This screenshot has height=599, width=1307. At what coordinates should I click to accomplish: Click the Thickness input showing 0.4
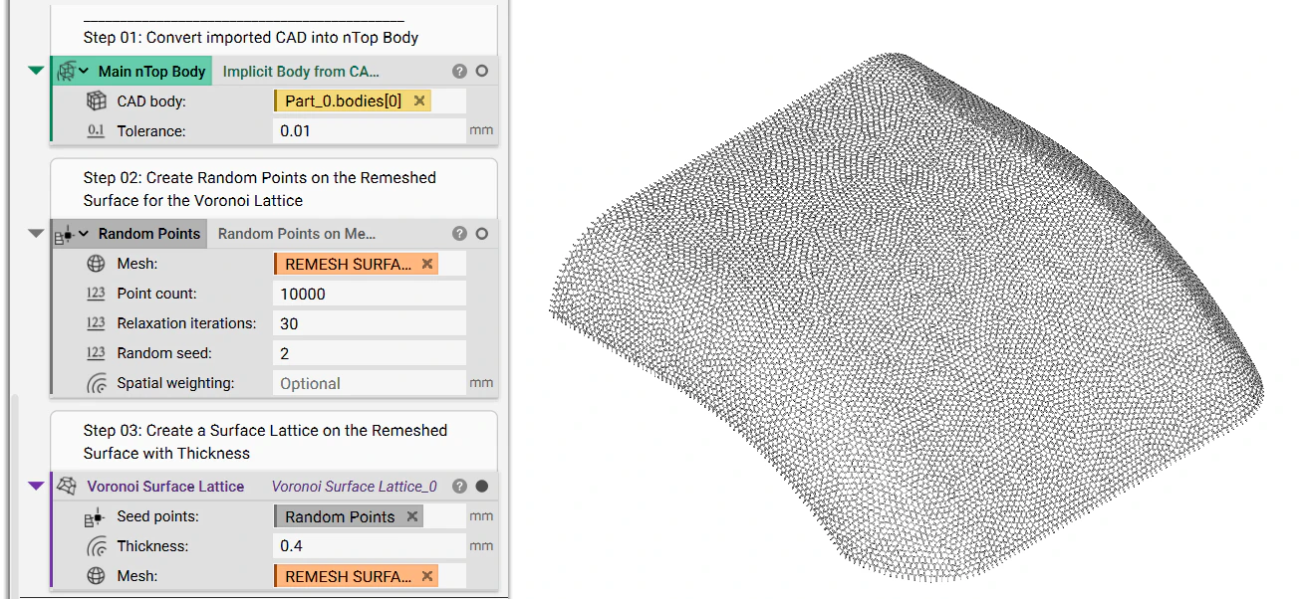click(x=367, y=545)
